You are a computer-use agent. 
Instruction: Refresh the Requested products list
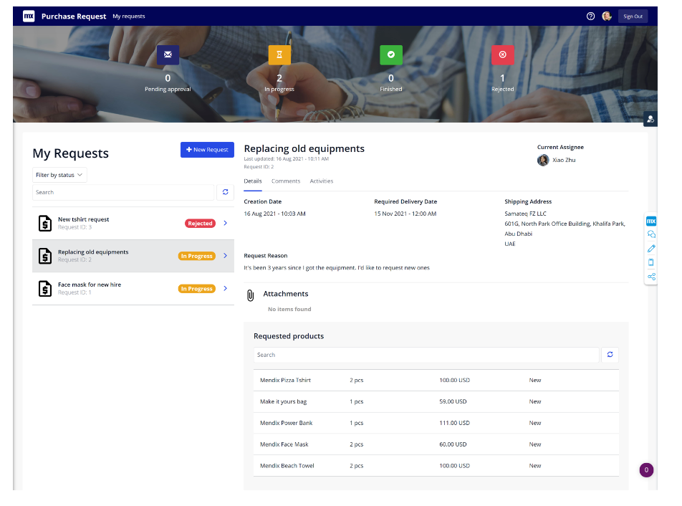[610, 354]
